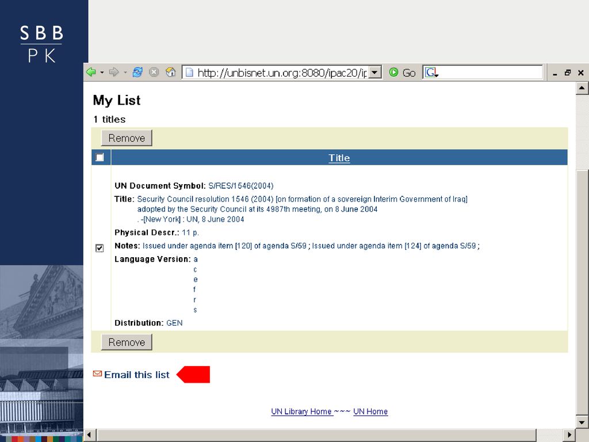Viewport: 589px width, 442px height.
Task: Restore the browser window size
Action: [x=568, y=73]
